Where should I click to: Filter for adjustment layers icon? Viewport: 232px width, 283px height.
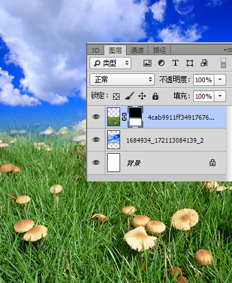[x=161, y=63]
